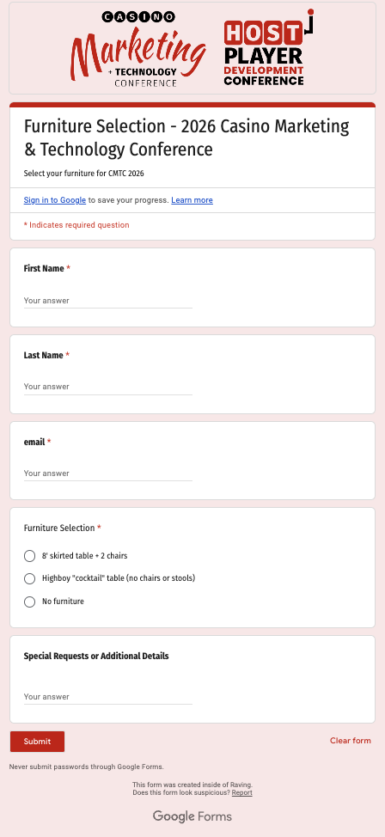
Task: Open the Sign in to Google link
Action: pyautogui.click(x=55, y=200)
